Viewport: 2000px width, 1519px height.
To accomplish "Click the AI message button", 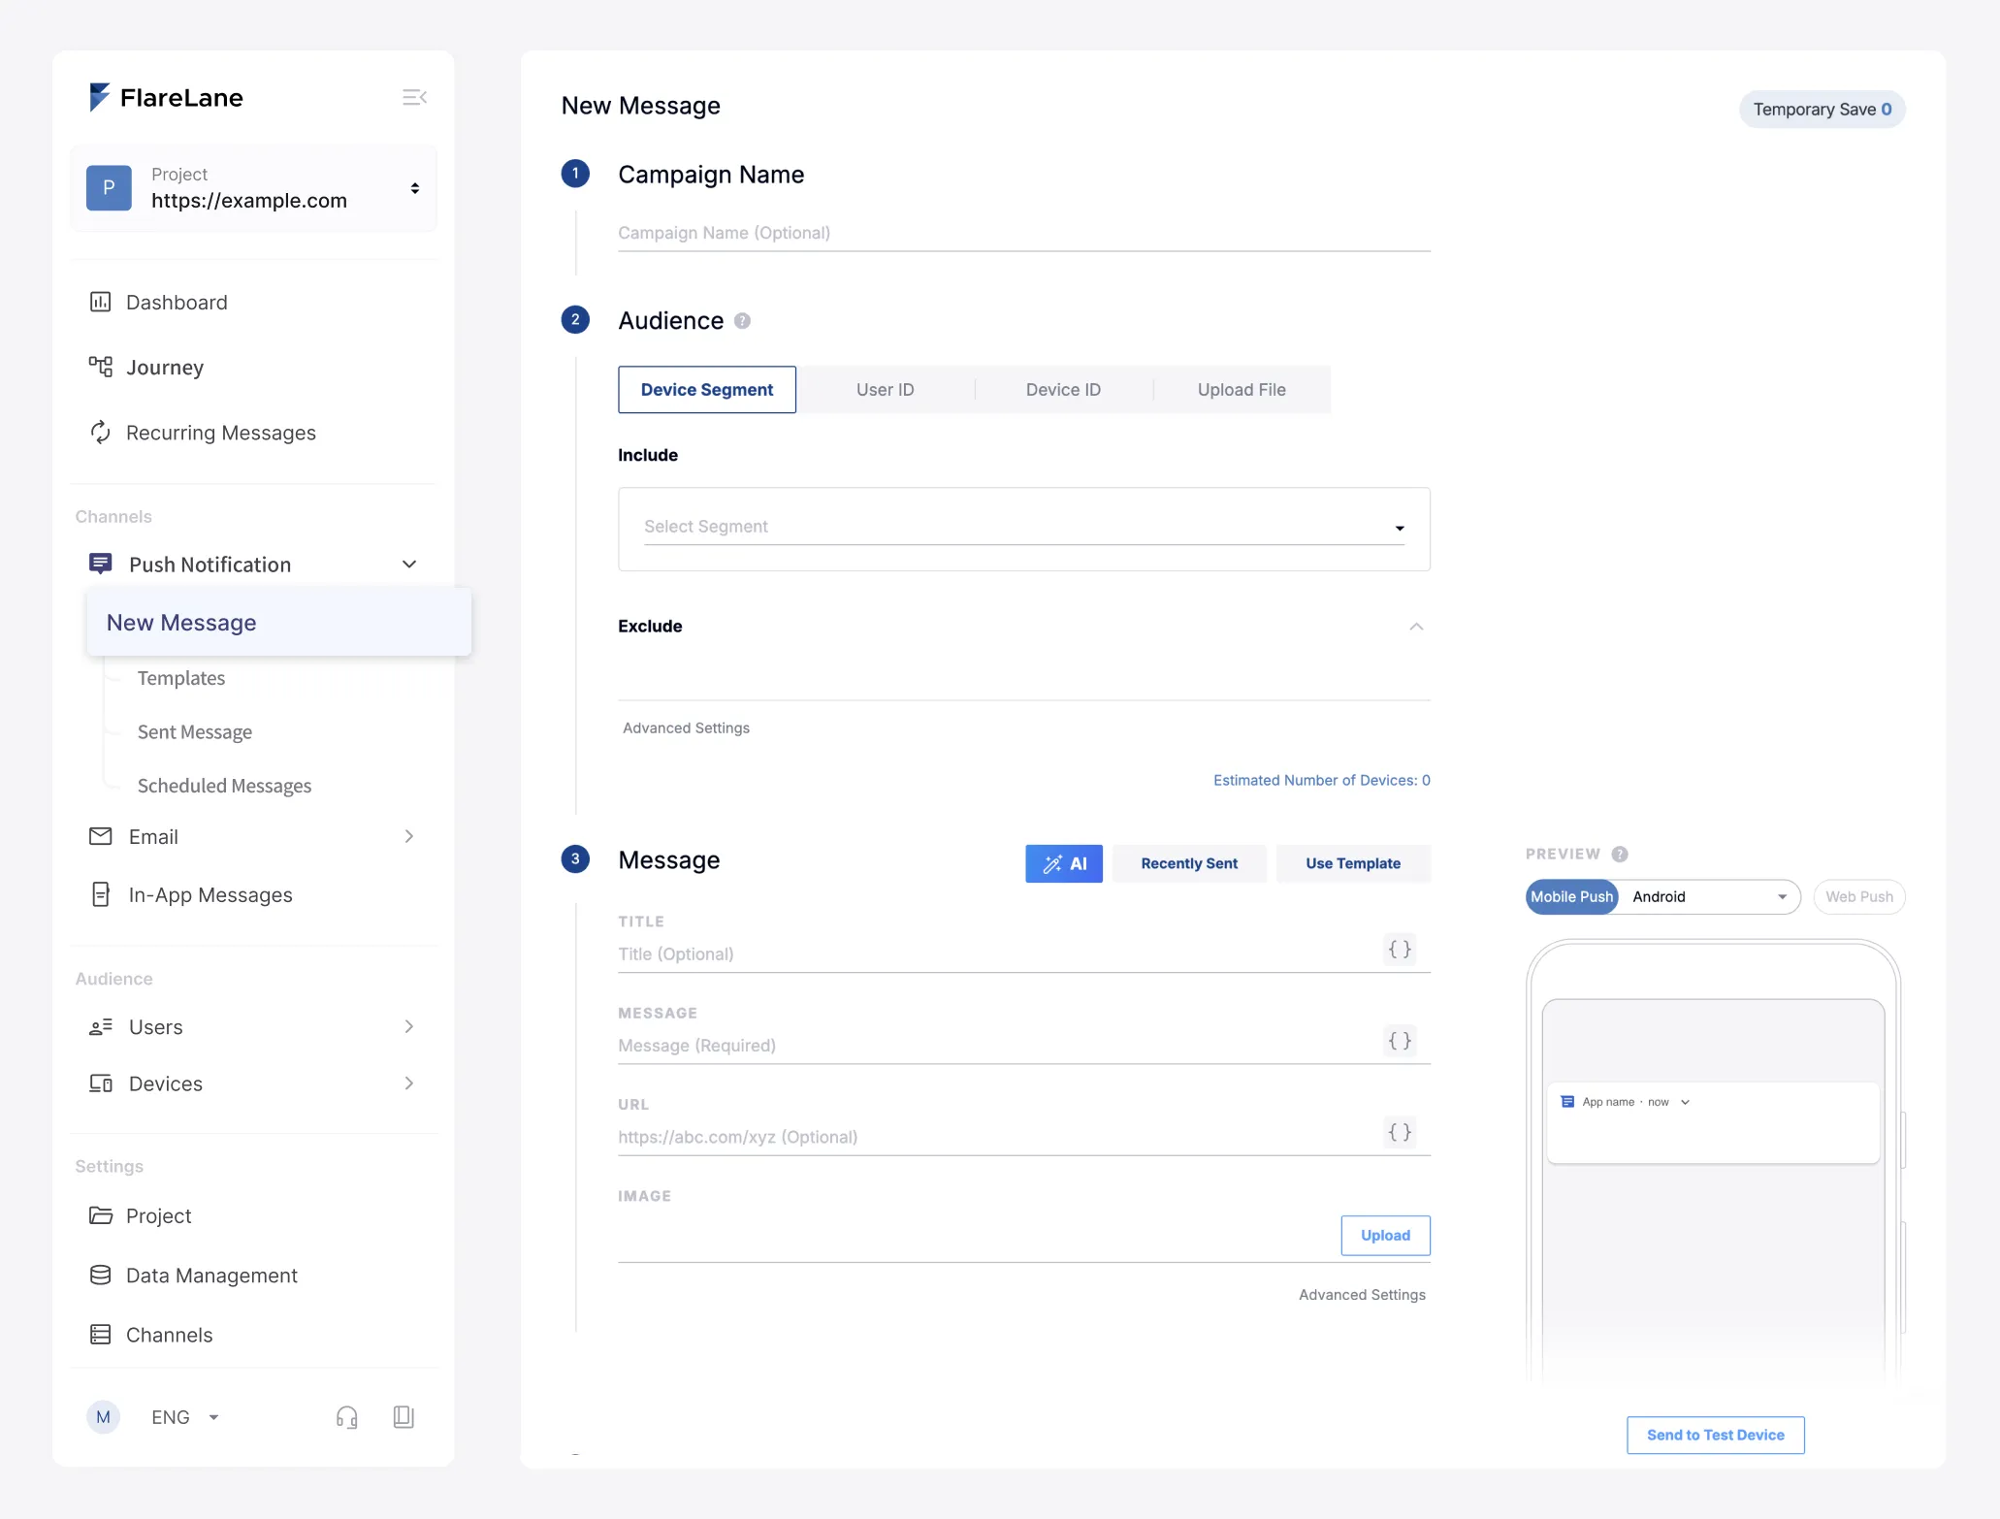I will point(1064,863).
